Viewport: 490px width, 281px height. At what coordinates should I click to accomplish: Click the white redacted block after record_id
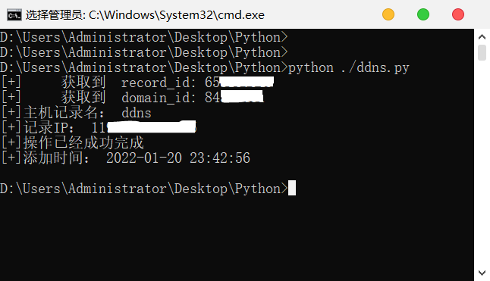pyautogui.click(x=247, y=82)
